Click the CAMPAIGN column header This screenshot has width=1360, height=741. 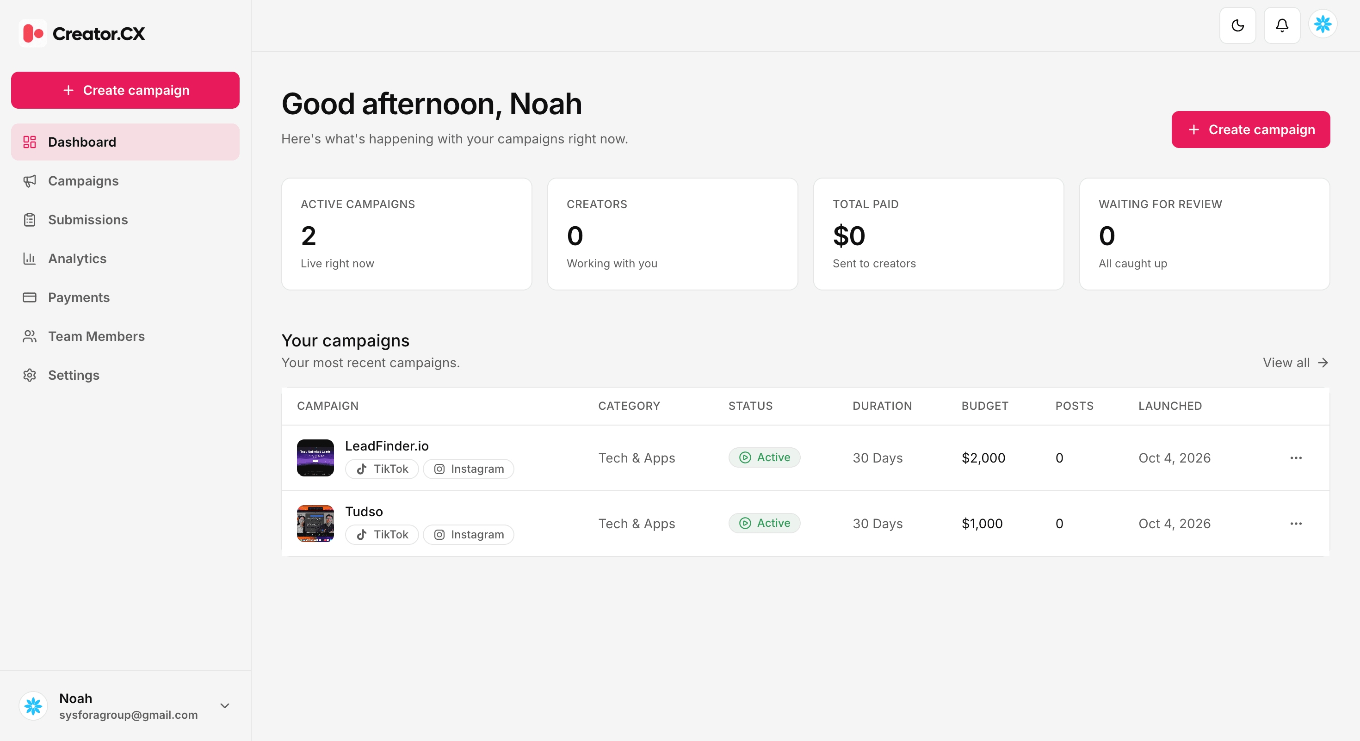328,406
